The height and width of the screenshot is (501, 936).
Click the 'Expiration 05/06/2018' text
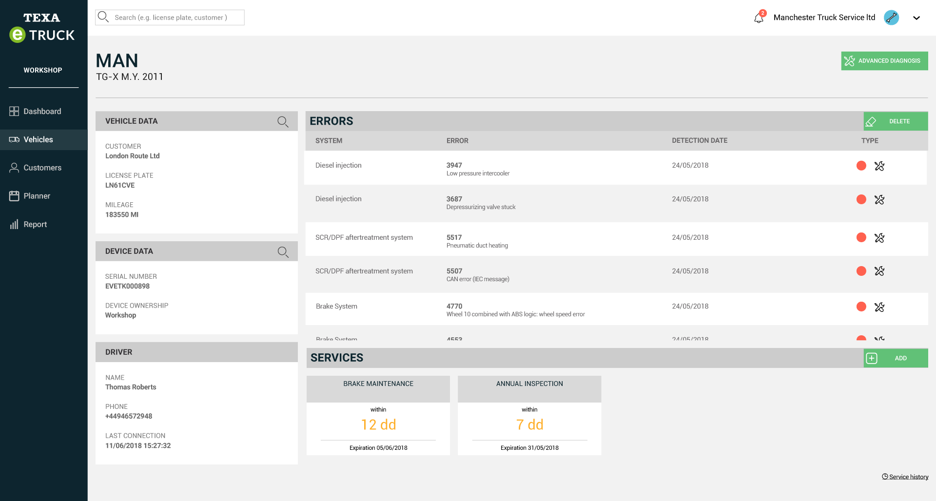click(378, 448)
